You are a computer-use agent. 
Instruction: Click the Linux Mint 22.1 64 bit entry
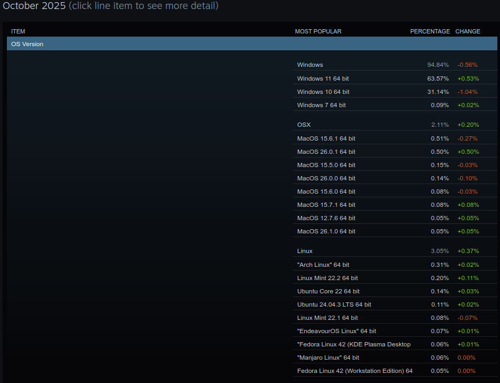[395, 318]
